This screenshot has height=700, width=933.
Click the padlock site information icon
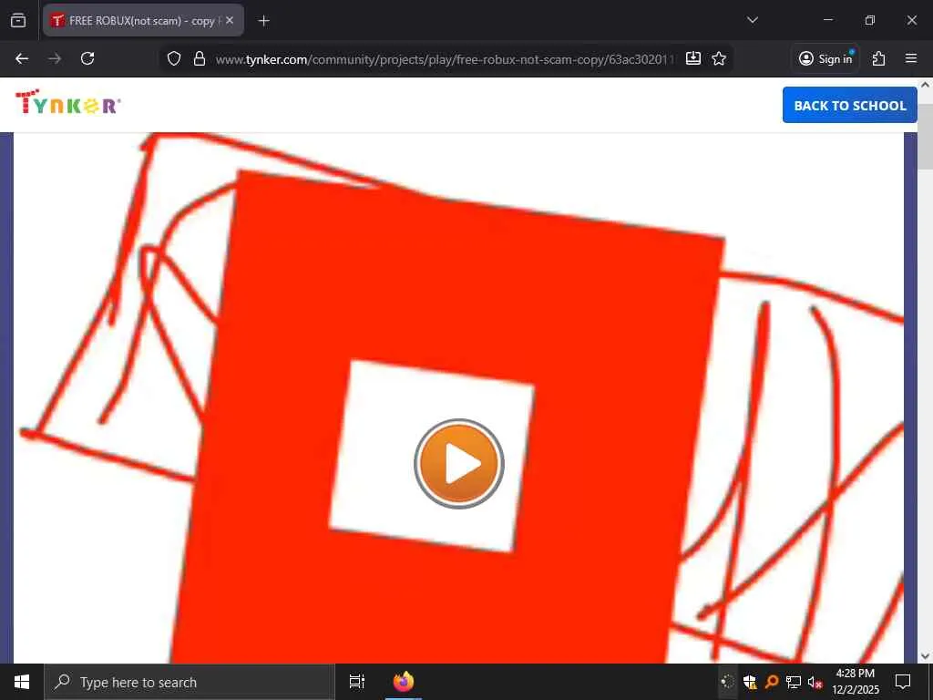(200, 58)
